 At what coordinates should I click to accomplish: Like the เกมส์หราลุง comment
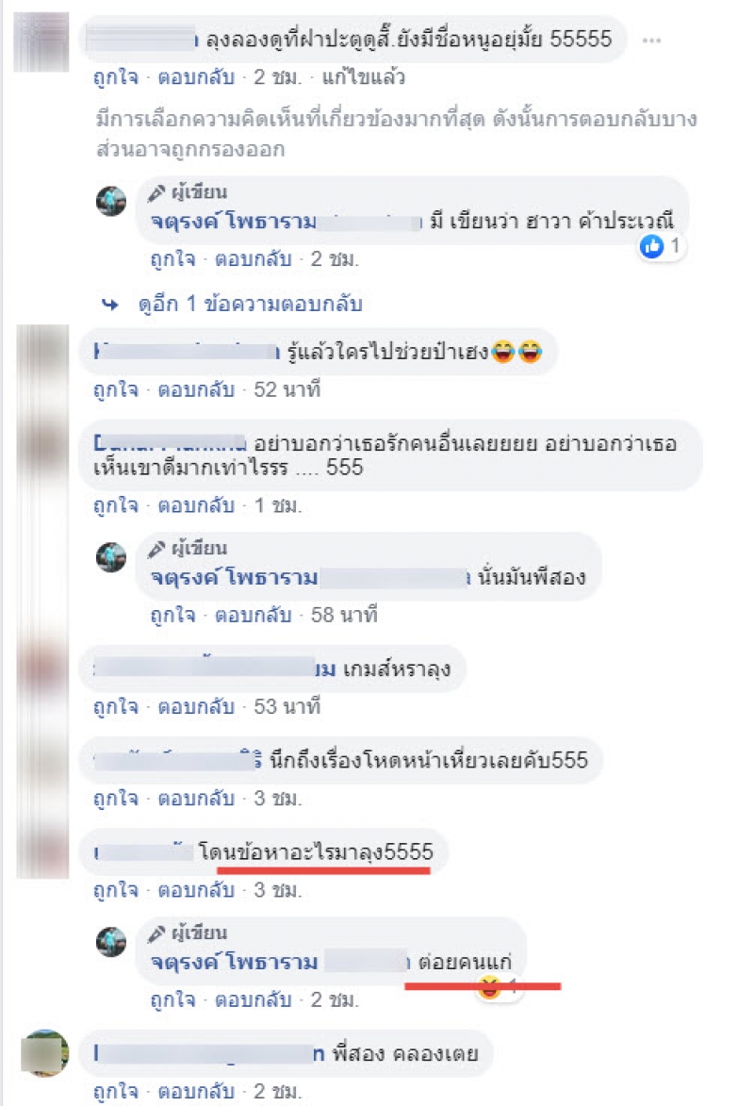[116, 706]
